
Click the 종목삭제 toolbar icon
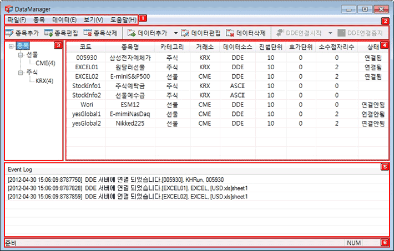click(88, 33)
